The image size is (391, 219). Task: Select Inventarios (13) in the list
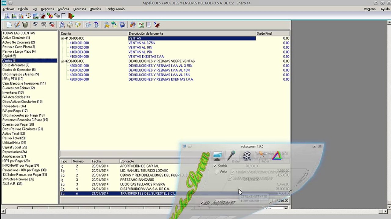(x=13, y=92)
